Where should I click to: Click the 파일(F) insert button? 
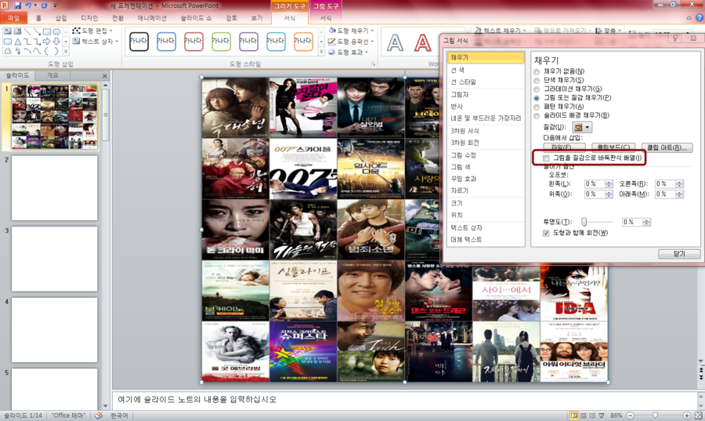(564, 147)
